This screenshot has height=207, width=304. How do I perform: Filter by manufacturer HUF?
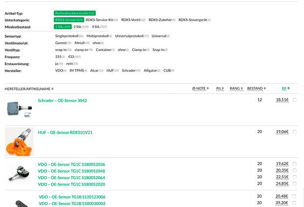click(112, 70)
